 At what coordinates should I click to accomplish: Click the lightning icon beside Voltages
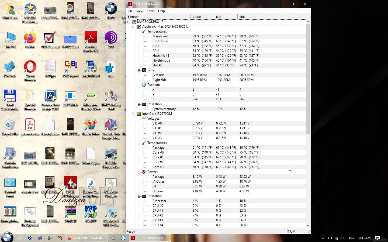point(144,119)
